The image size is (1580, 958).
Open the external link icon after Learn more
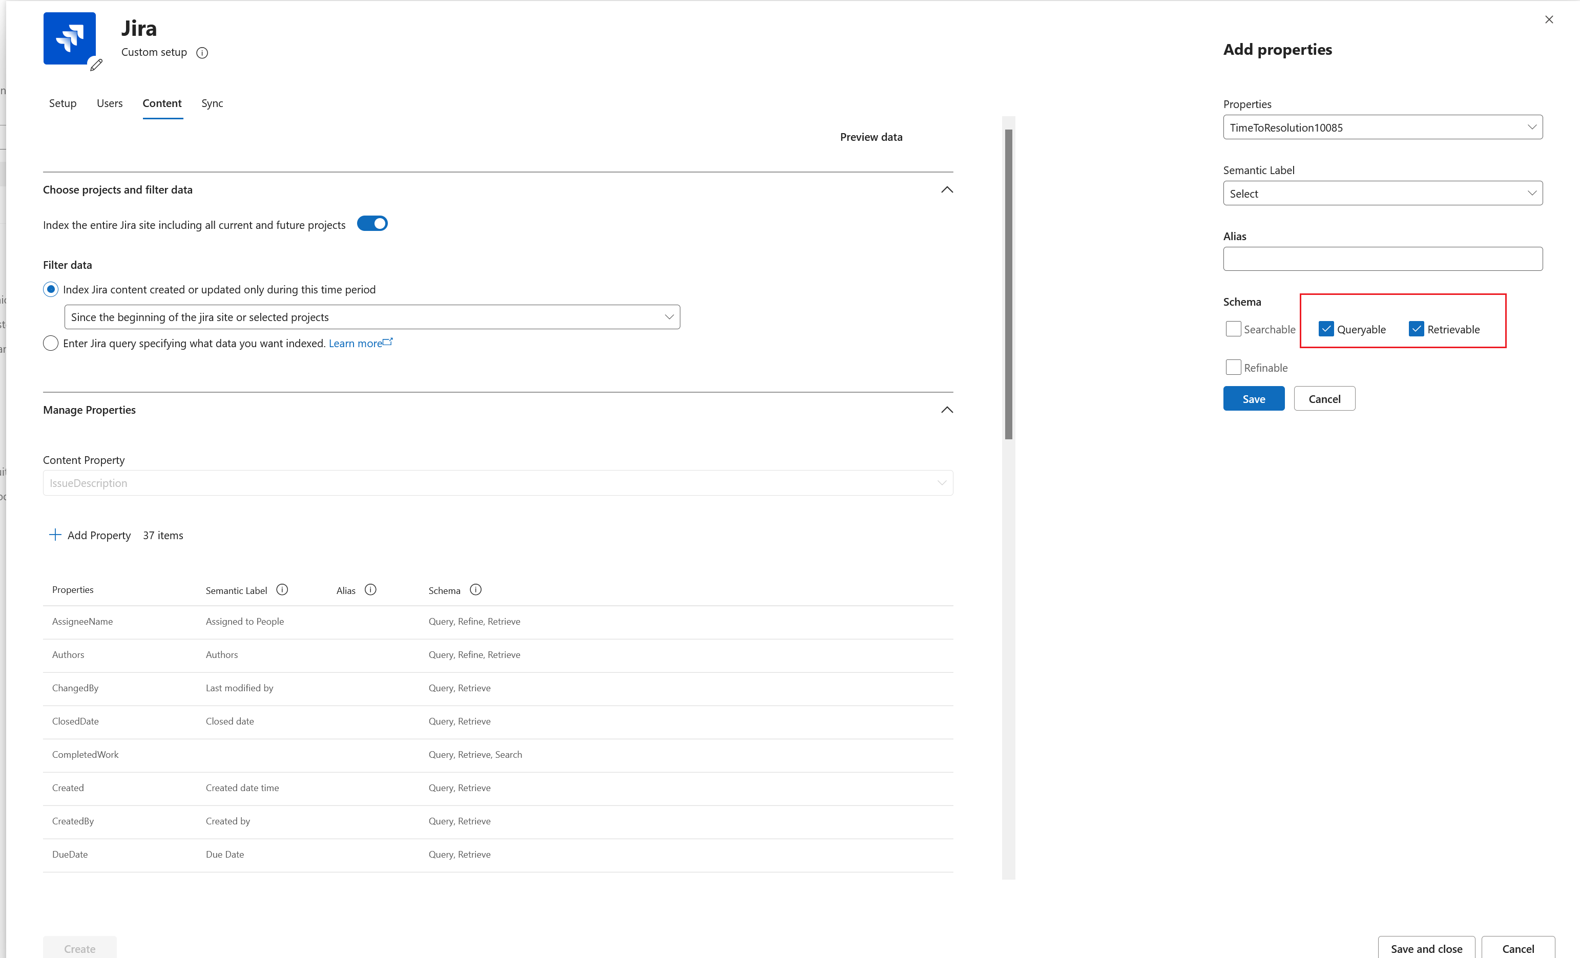pos(388,342)
